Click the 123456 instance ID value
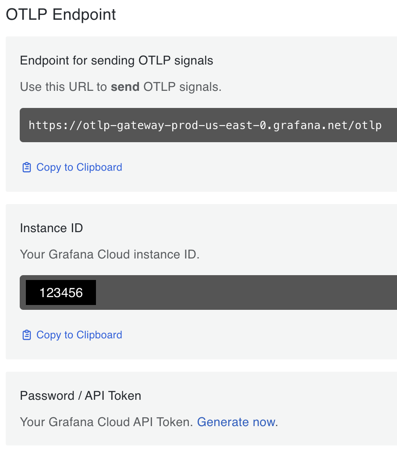 pos(61,293)
